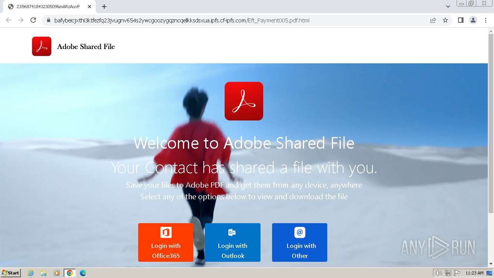Click the Adobe logo in page header
Screen dimensions: 494x278
click(42, 46)
